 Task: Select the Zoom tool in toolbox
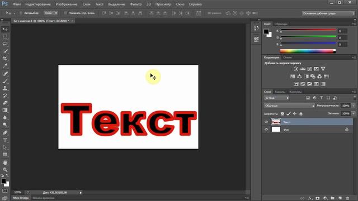[x=5, y=170]
